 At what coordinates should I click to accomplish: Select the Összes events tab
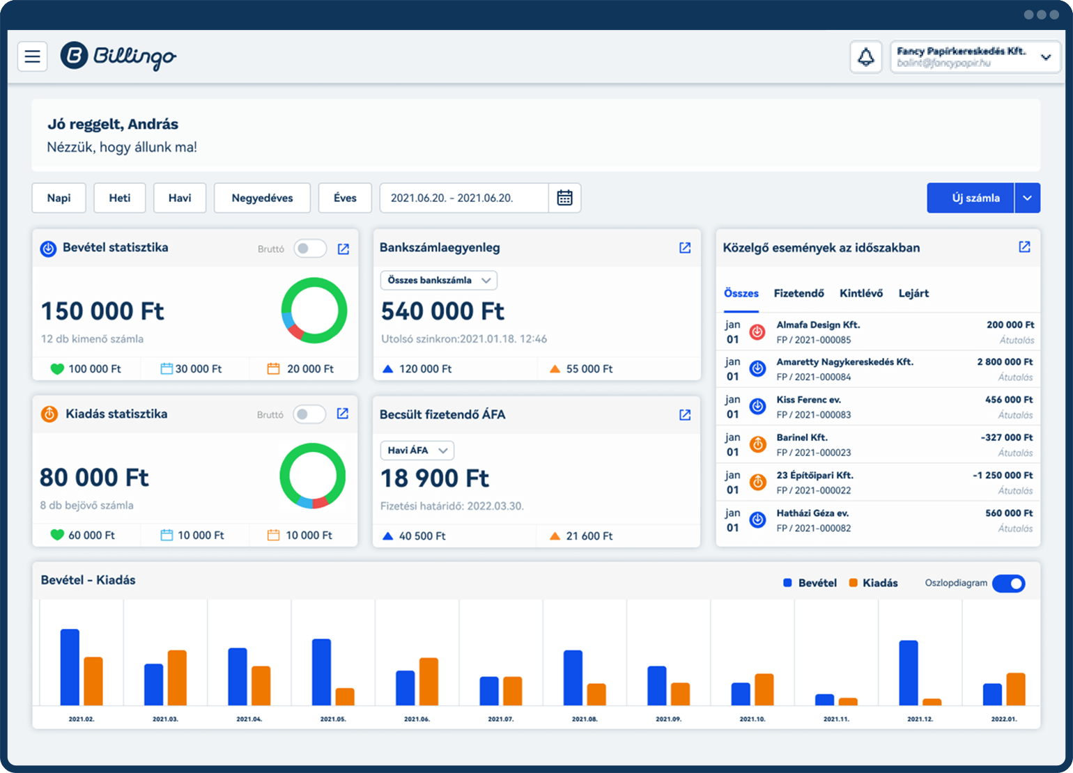point(741,293)
